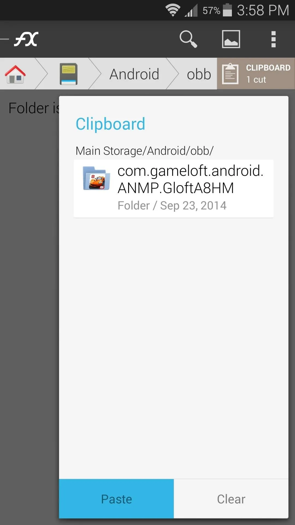Tap the Clipboard dialog title
The image size is (295, 525).
110,124
